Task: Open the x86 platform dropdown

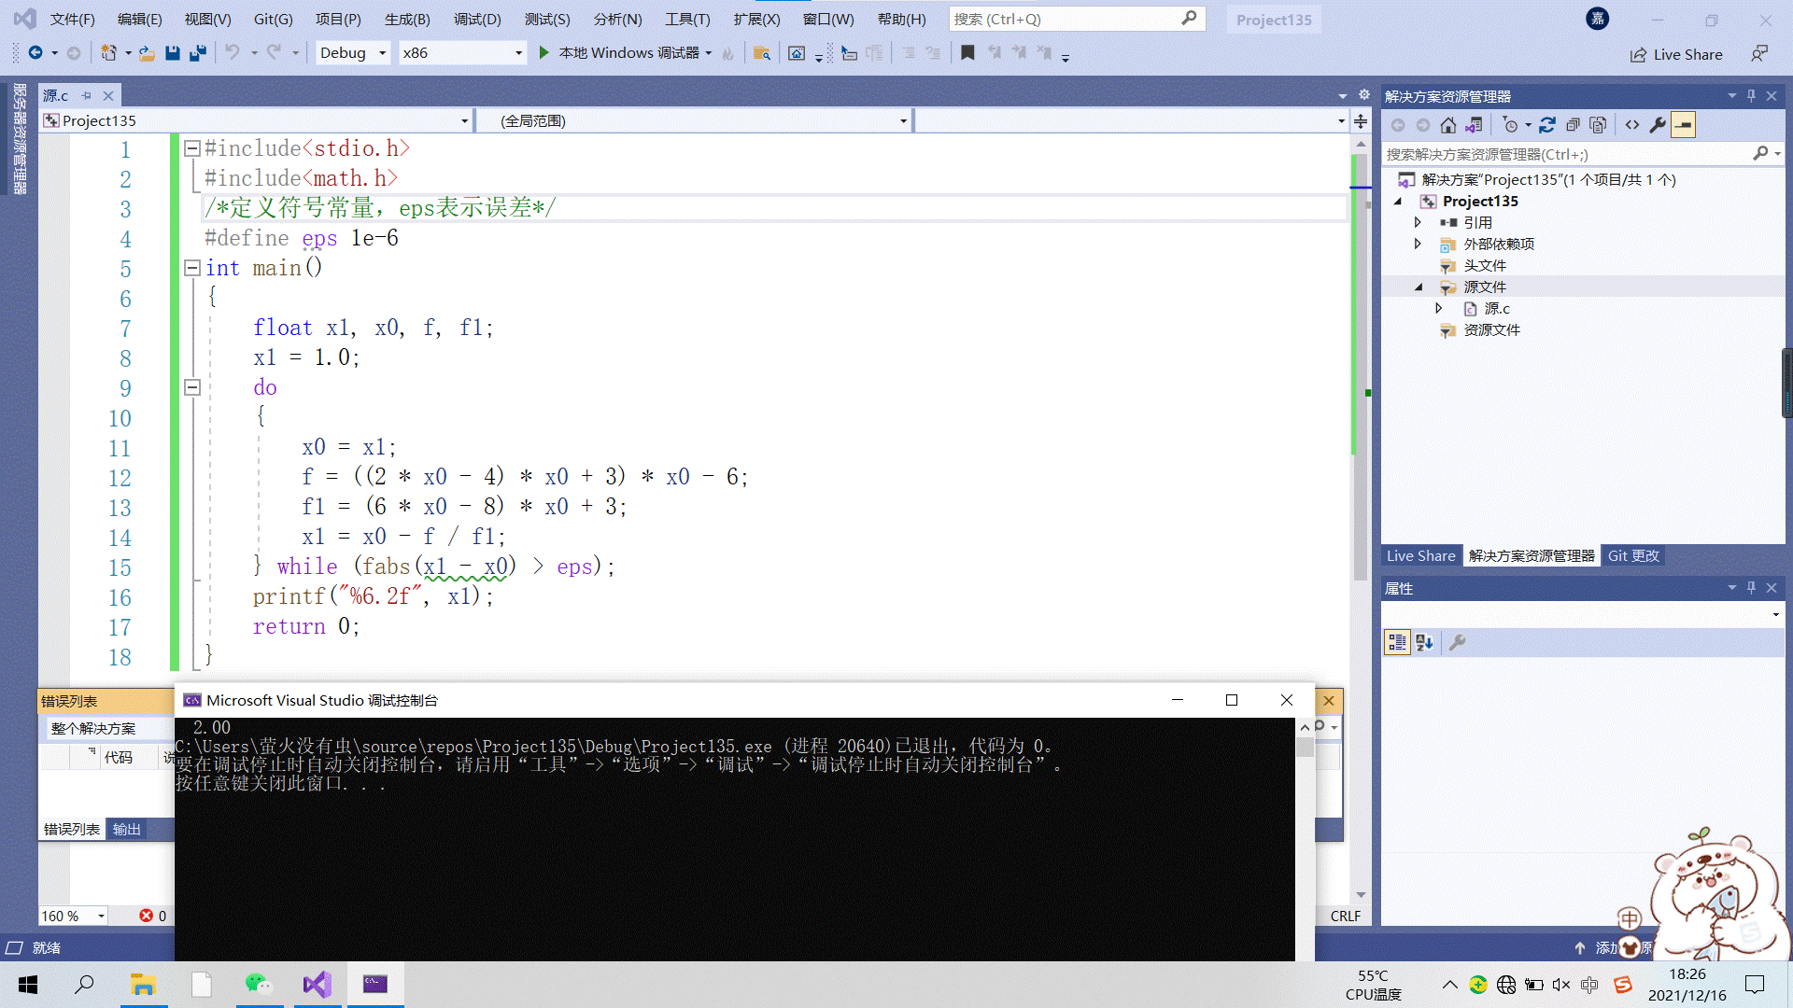Action: click(518, 53)
